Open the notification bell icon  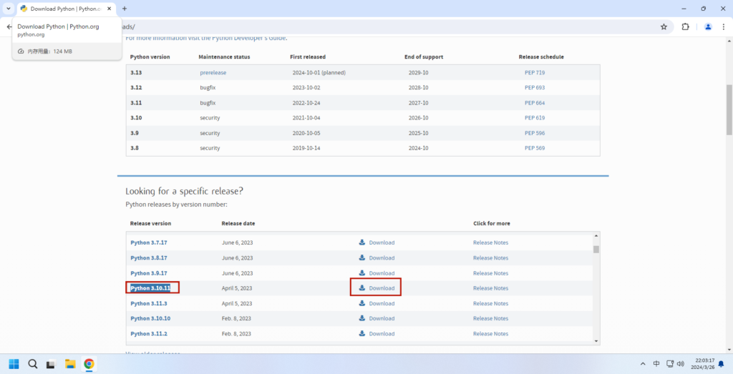click(723, 364)
